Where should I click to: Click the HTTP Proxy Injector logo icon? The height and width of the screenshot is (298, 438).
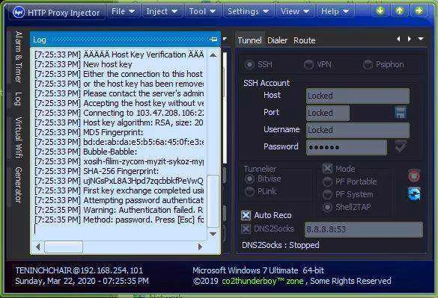19,12
